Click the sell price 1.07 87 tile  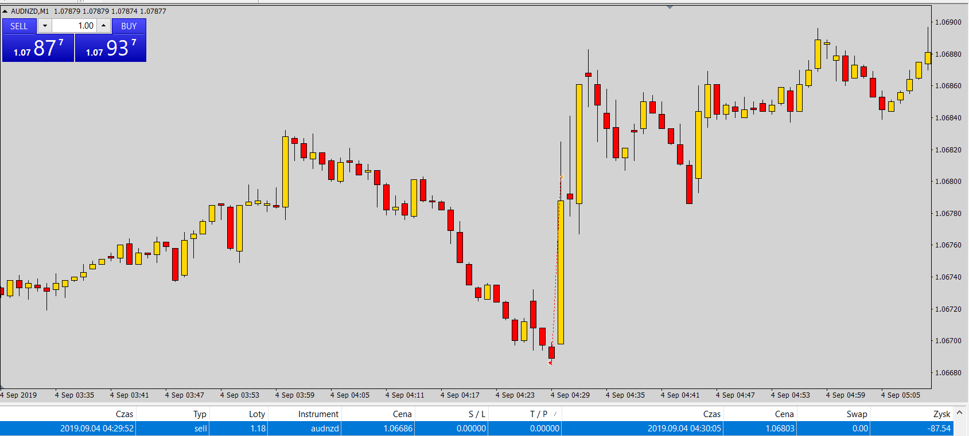(x=38, y=48)
